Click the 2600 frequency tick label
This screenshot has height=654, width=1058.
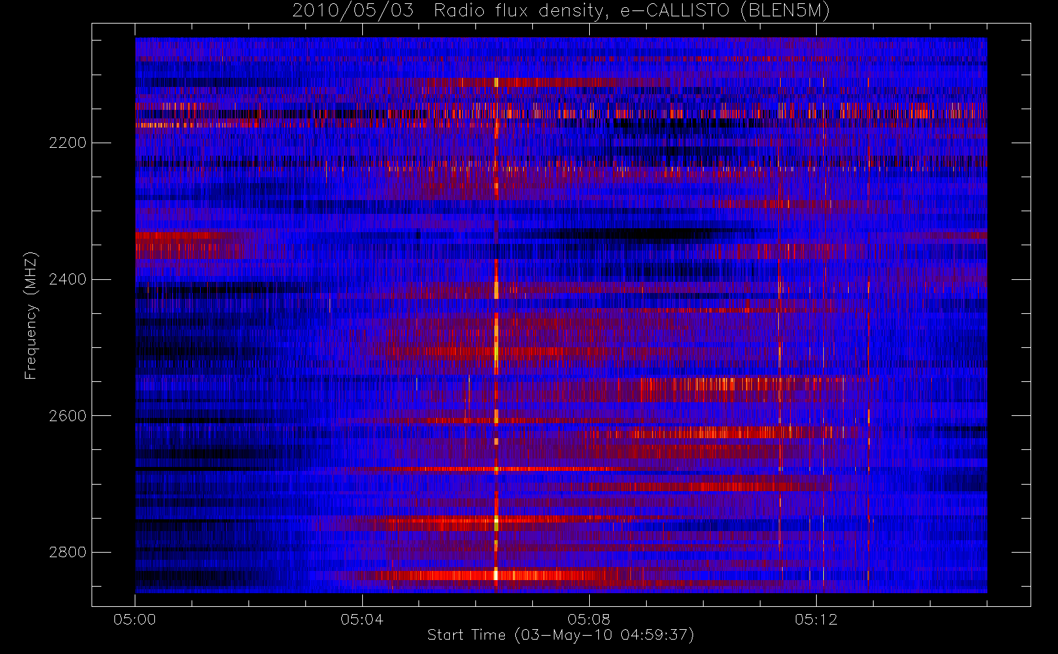pos(67,416)
